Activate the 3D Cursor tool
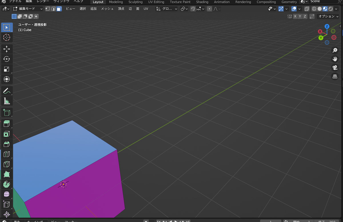343x222 pixels. tap(7, 37)
